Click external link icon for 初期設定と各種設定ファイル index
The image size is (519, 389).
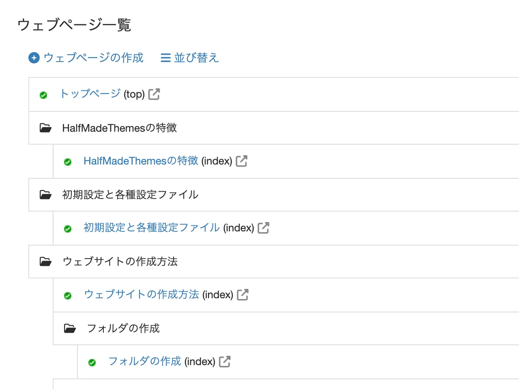264,228
